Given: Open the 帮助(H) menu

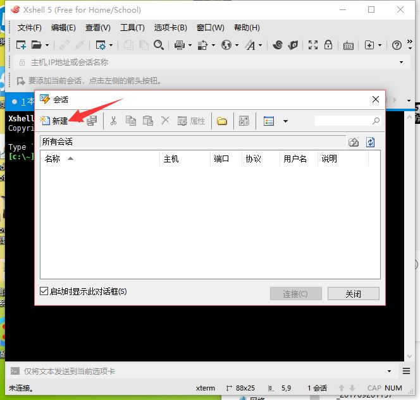Looking at the screenshot, I should point(247,28).
